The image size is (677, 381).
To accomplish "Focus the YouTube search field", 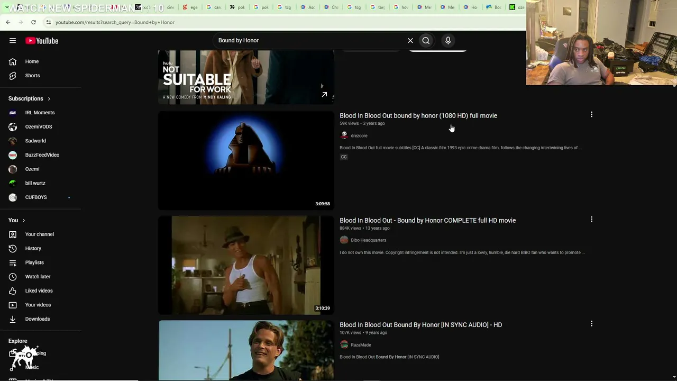I will [x=308, y=40].
